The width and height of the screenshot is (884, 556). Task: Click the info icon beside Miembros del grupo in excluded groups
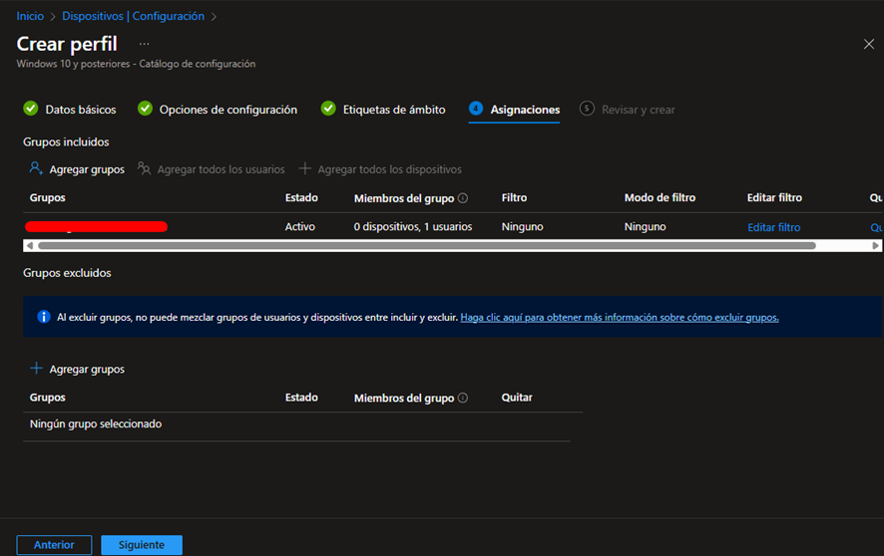463,399
